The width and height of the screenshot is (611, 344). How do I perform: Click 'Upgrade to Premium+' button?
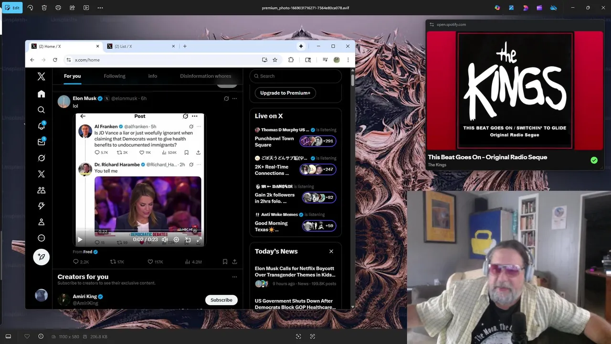tap(285, 93)
